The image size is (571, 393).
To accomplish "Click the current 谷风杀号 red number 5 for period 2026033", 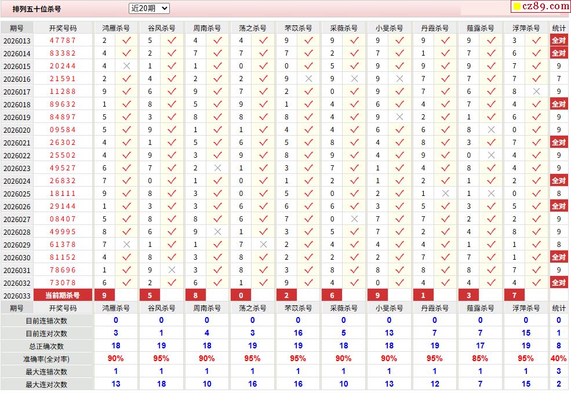I will [x=150, y=296].
